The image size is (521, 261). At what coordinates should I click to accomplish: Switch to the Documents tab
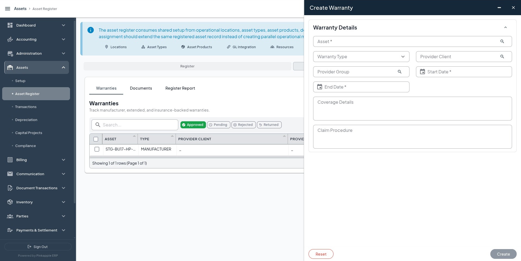141,88
